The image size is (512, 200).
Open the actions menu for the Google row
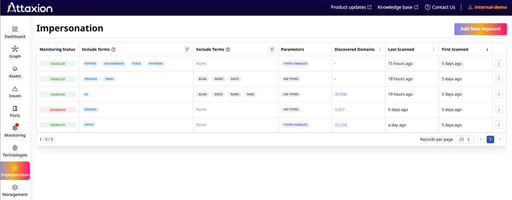[499, 109]
